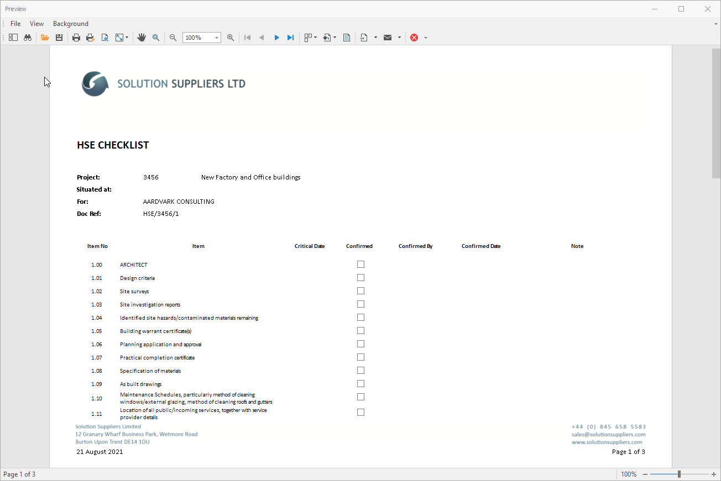Screen dimensions: 721x481
Task: Open Page Setup icon
Action: coord(105,38)
